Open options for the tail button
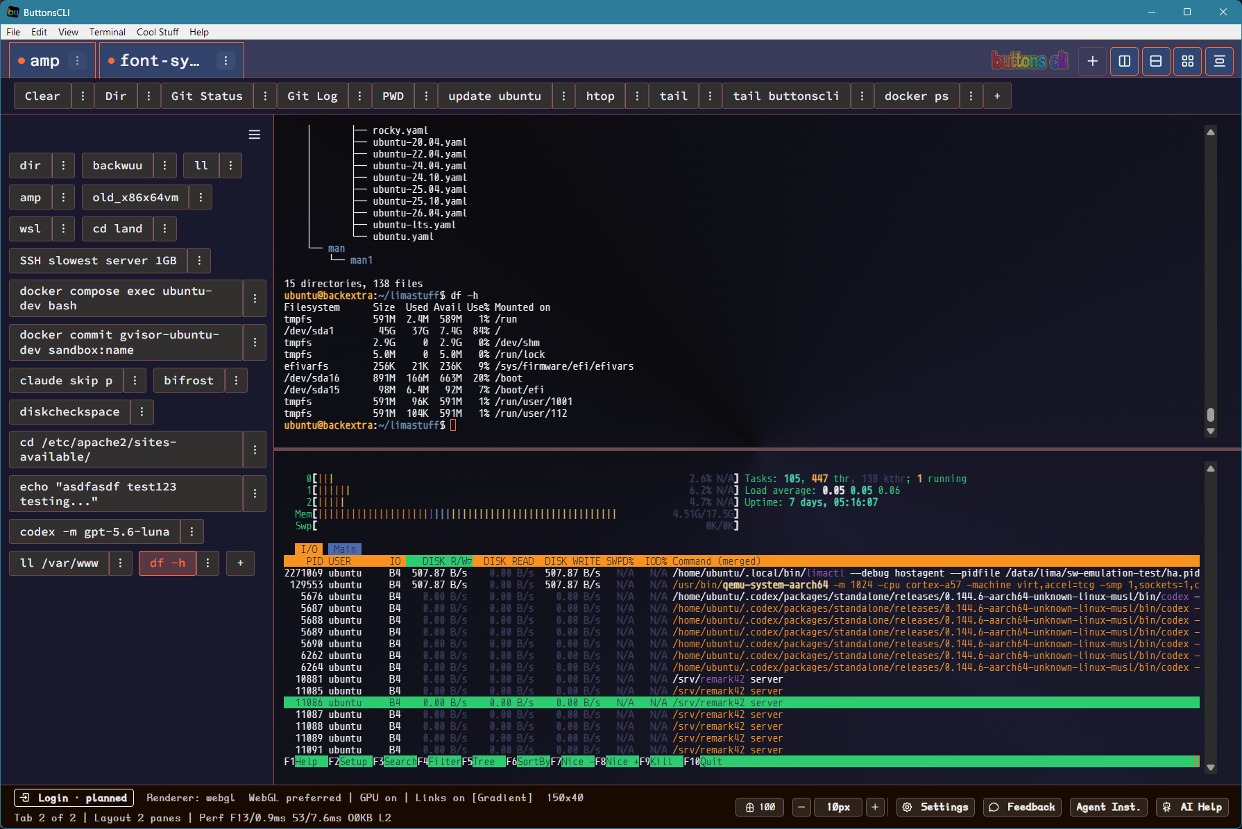 point(710,96)
